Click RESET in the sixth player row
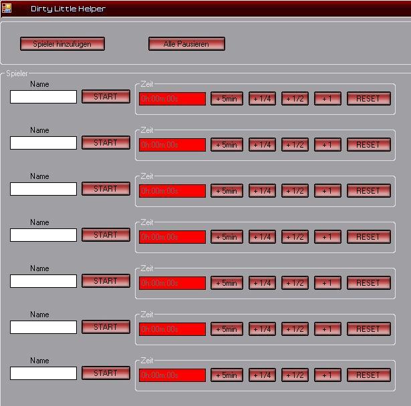Image resolution: width=411 pixels, height=406 pixels. (x=369, y=329)
